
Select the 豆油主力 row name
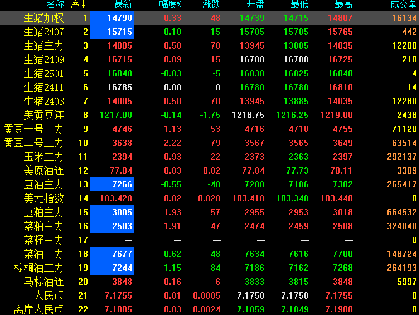(44, 185)
